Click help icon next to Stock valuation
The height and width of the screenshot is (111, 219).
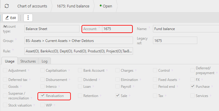click(34, 105)
